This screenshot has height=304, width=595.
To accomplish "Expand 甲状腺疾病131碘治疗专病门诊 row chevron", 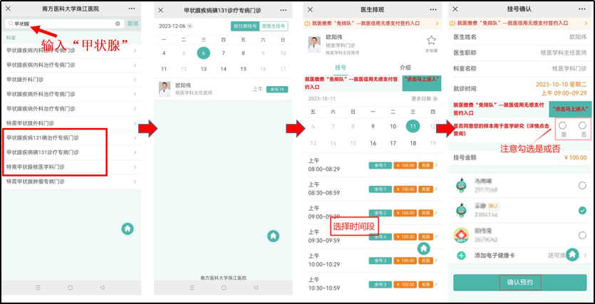I will [x=135, y=137].
